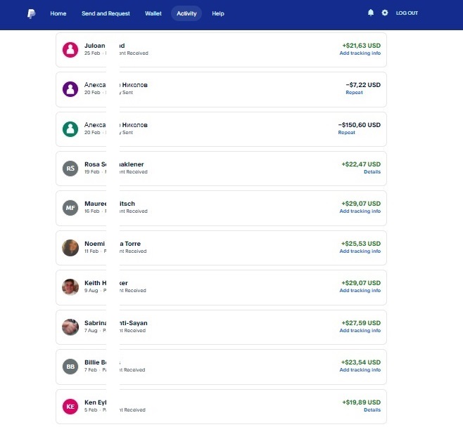The height and width of the screenshot is (427, 463).
Task: Switch to the Wallet tab
Action: 153,13
